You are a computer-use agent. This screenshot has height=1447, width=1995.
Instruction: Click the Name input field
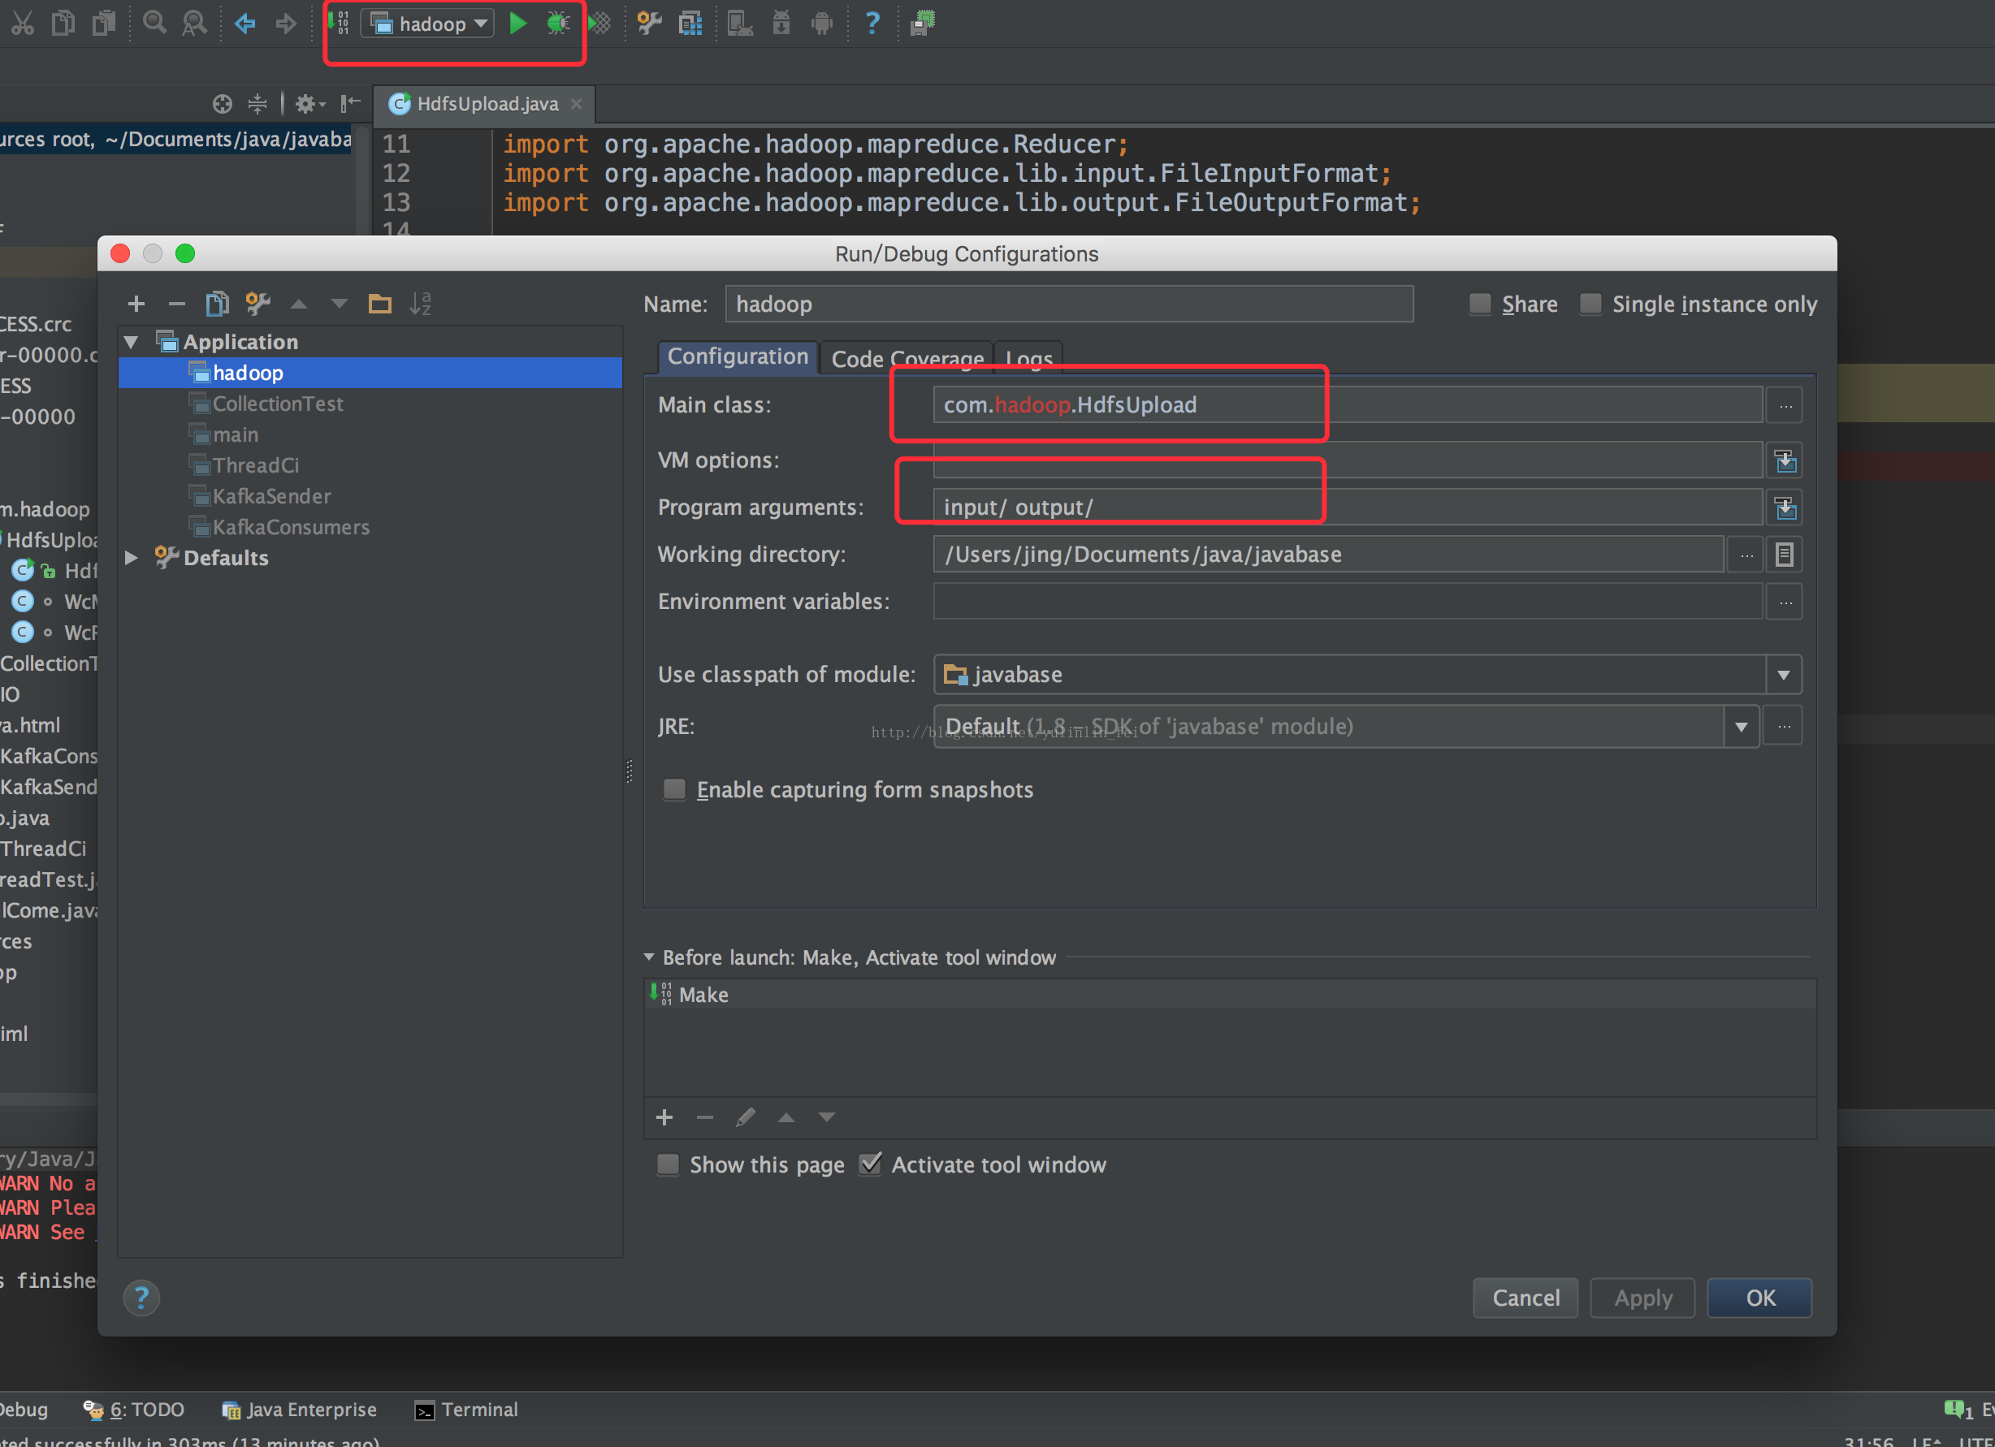1069,305
